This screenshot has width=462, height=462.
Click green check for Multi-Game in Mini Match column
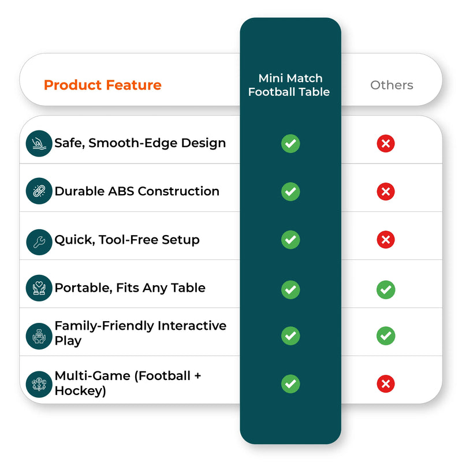click(290, 383)
